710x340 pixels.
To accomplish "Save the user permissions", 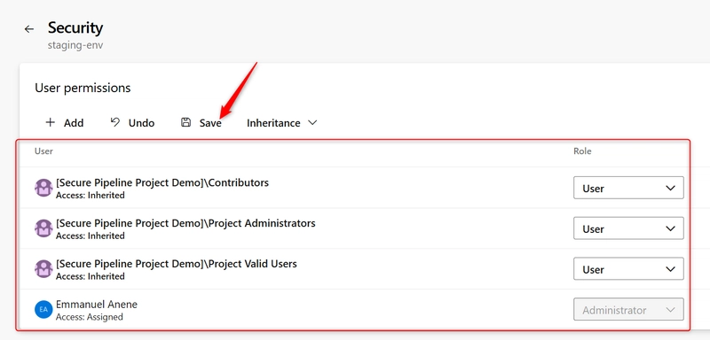I will 201,123.
